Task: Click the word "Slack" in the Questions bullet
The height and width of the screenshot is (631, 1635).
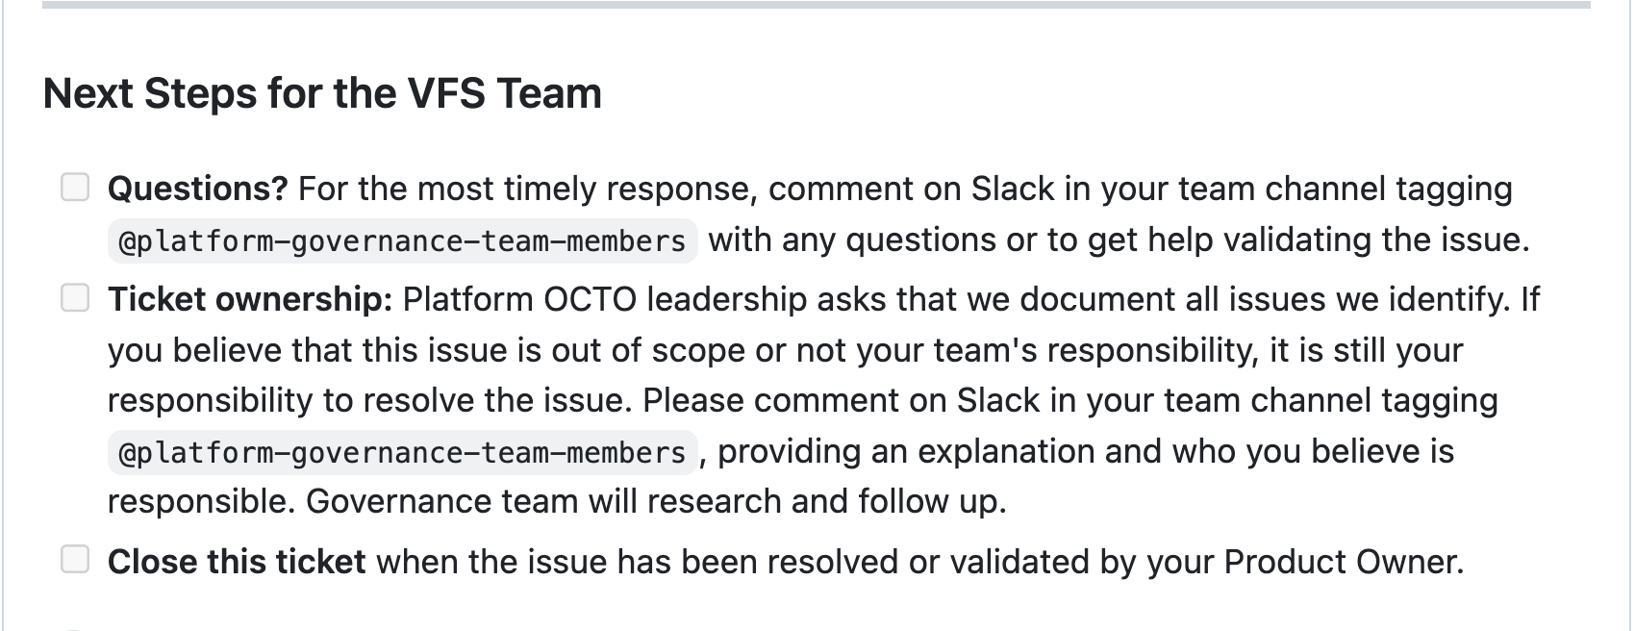Action: pyautogui.click(x=1012, y=188)
